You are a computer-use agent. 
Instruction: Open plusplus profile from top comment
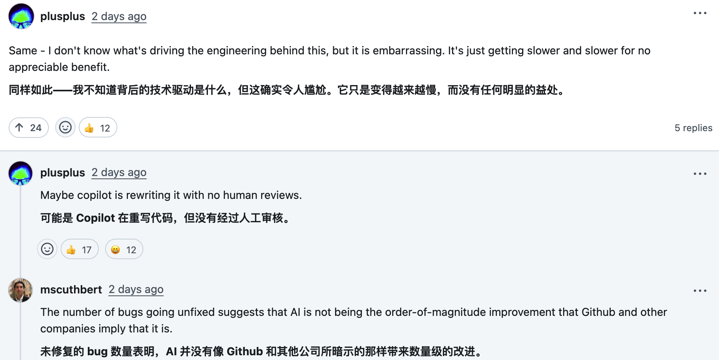[x=63, y=17]
